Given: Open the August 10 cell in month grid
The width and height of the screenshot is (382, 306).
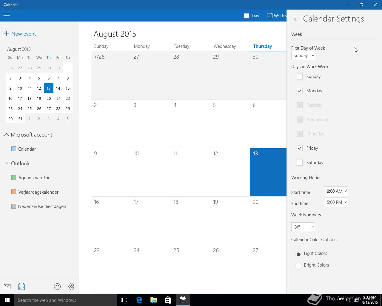Looking at the screenshot, I should pyautogui.click(x=151, y=172).
